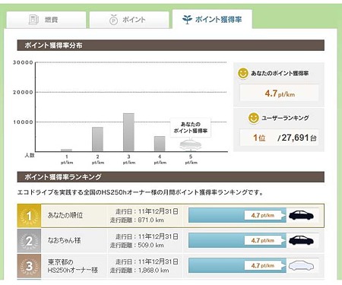Click the black car icon in あなたの順位 row
Screen dimensions: 342x285
[x=301, y=216]
